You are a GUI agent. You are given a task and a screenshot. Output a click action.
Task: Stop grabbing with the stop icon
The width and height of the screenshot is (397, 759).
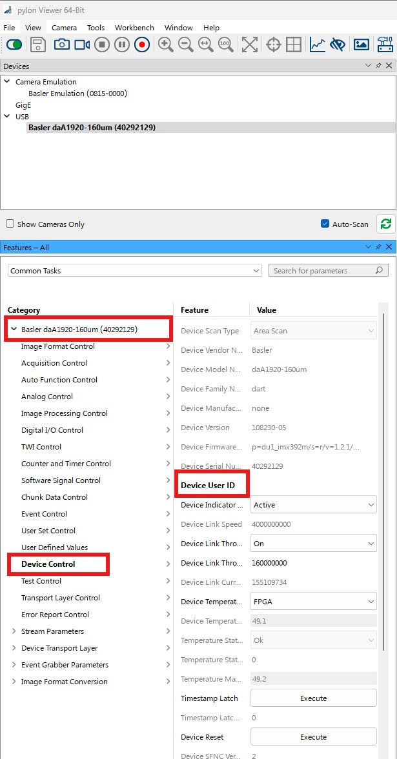click(102, 45)
